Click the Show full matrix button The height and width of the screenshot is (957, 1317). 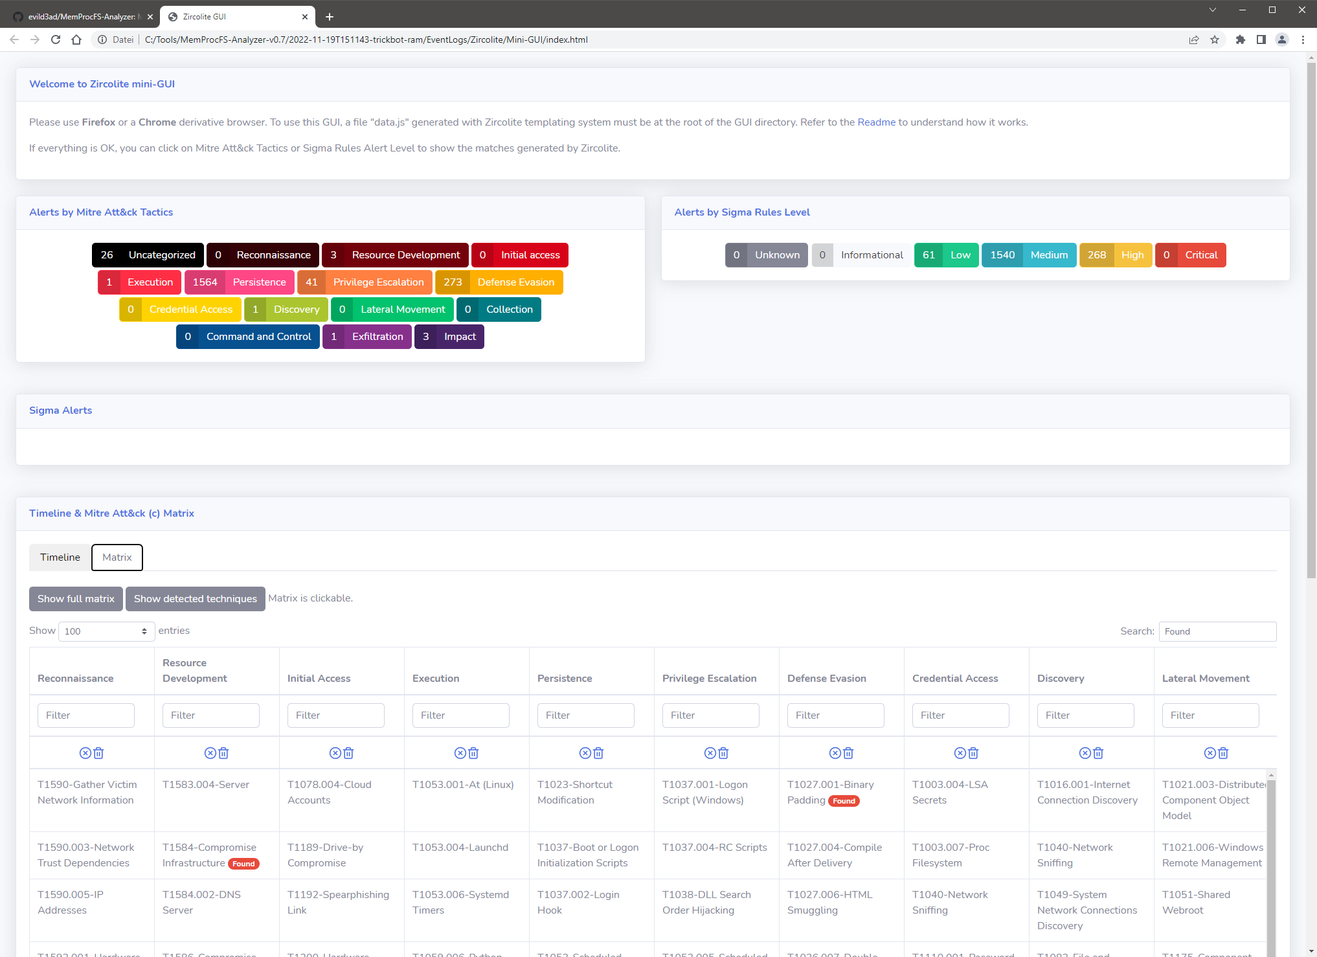pos(76,599)
